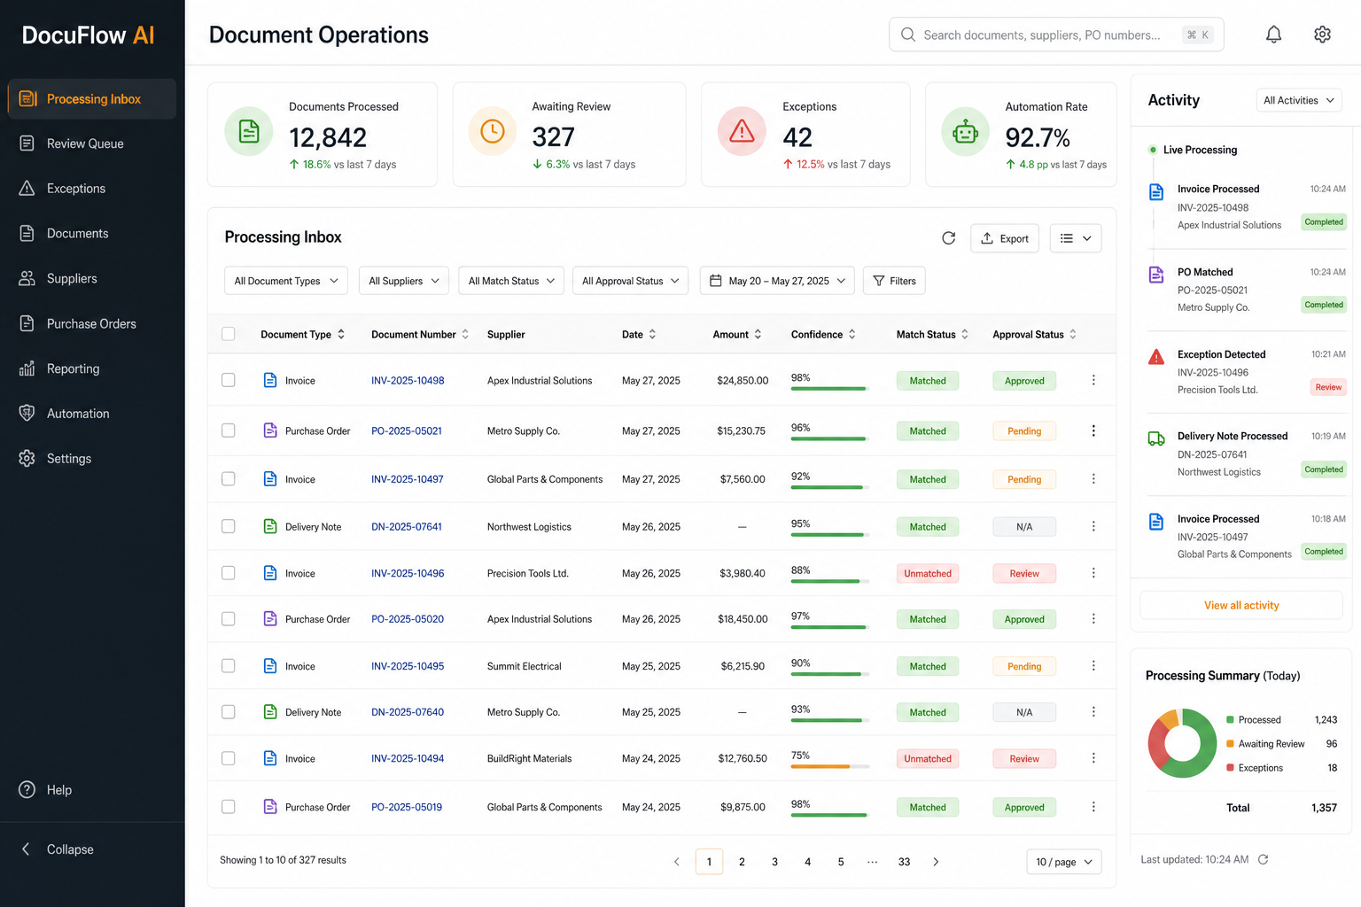
Task: Sort by Approval Status column
Action: coord(1072,334)
